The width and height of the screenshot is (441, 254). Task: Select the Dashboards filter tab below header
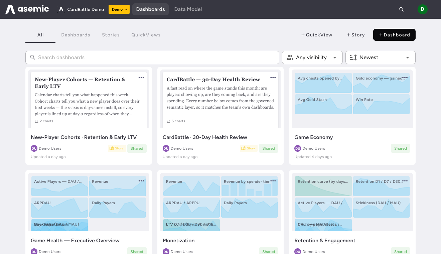click(x=76, y=35)
